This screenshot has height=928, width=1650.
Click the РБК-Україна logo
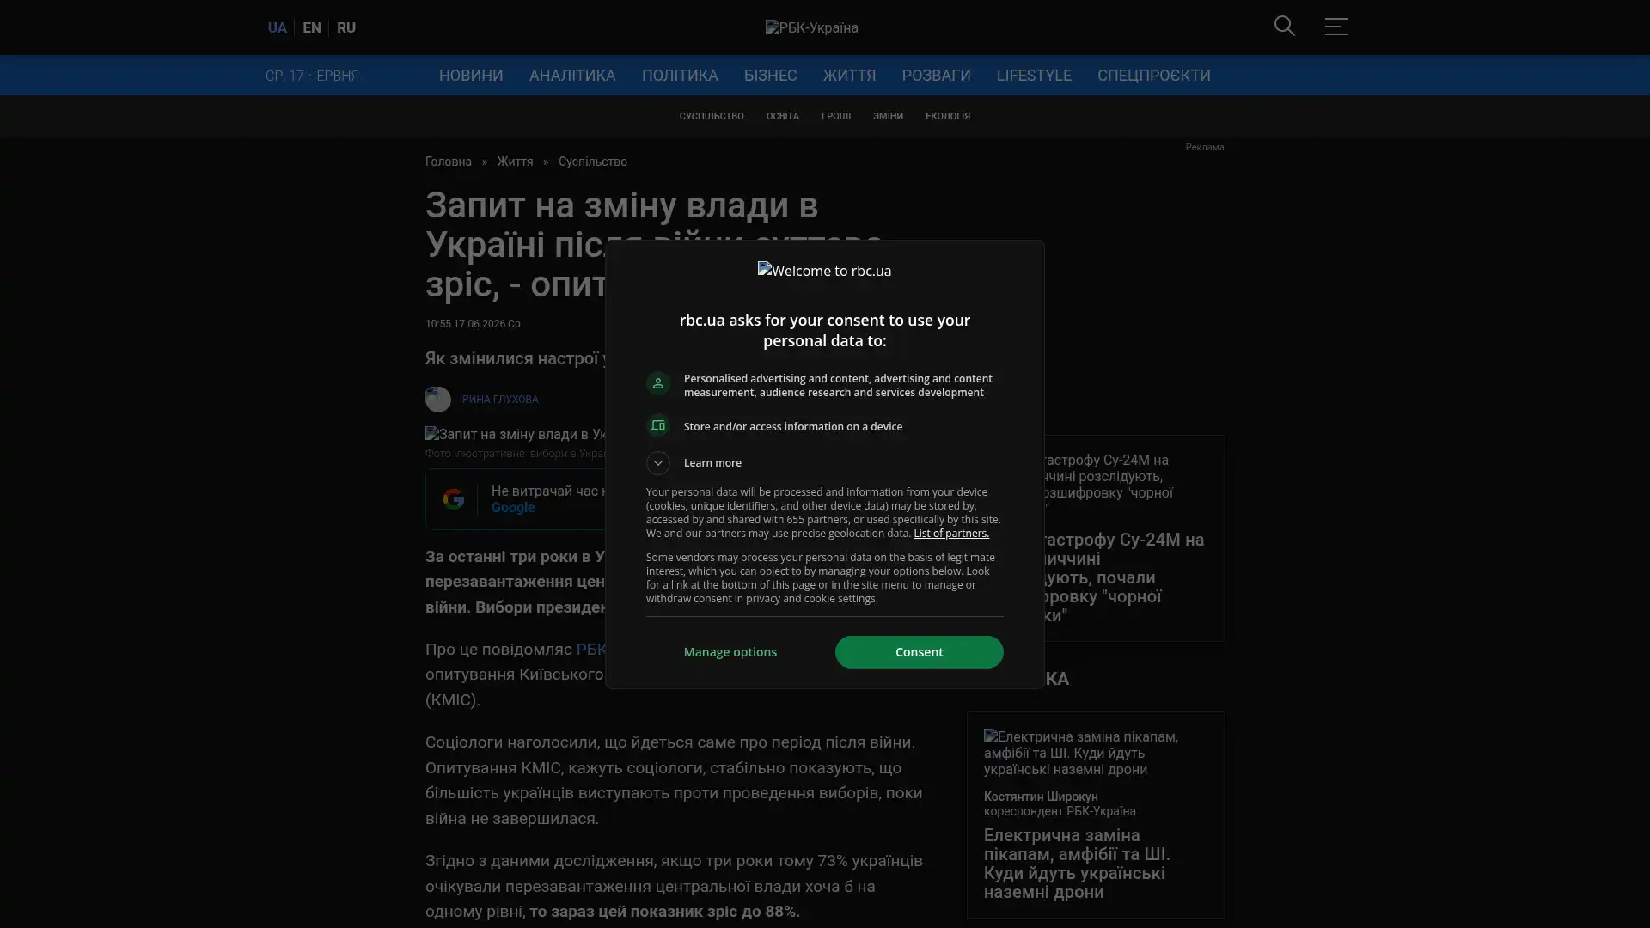coord(811,27)
